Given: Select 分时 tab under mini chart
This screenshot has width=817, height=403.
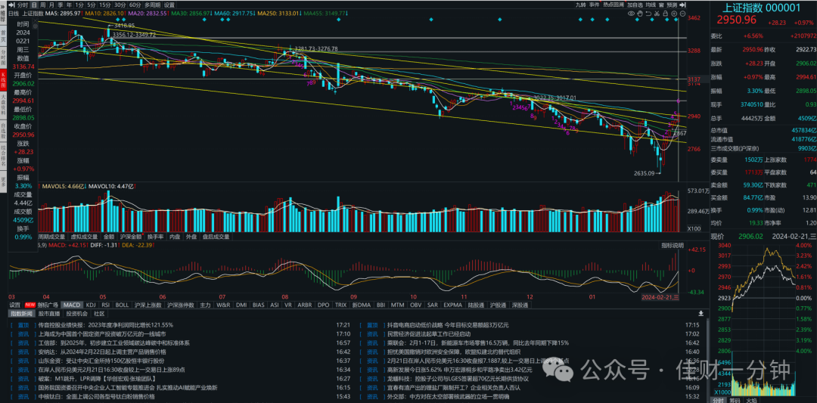Looking at the screenshot, I should point(719,399).
